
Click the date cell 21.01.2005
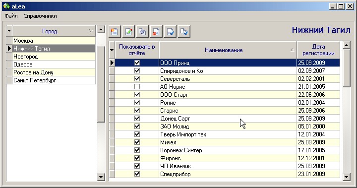pyautogui.click(x=318, y=87)
